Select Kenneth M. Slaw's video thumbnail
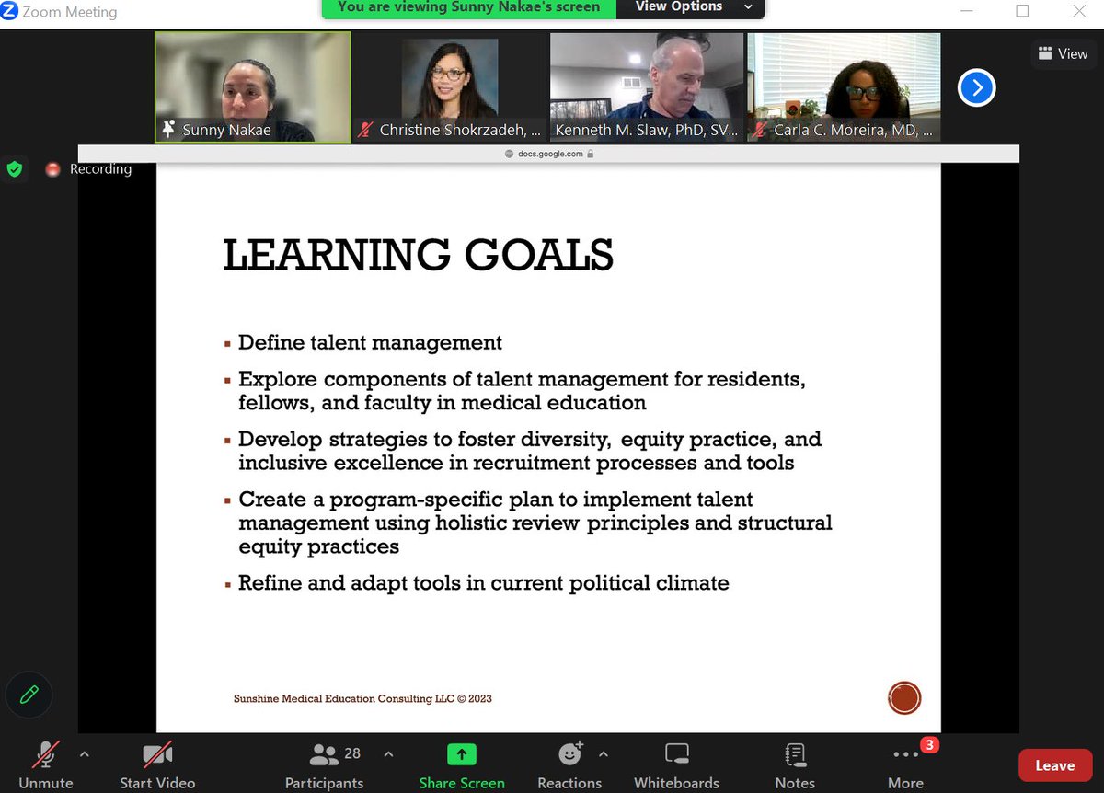 [647, 87]
